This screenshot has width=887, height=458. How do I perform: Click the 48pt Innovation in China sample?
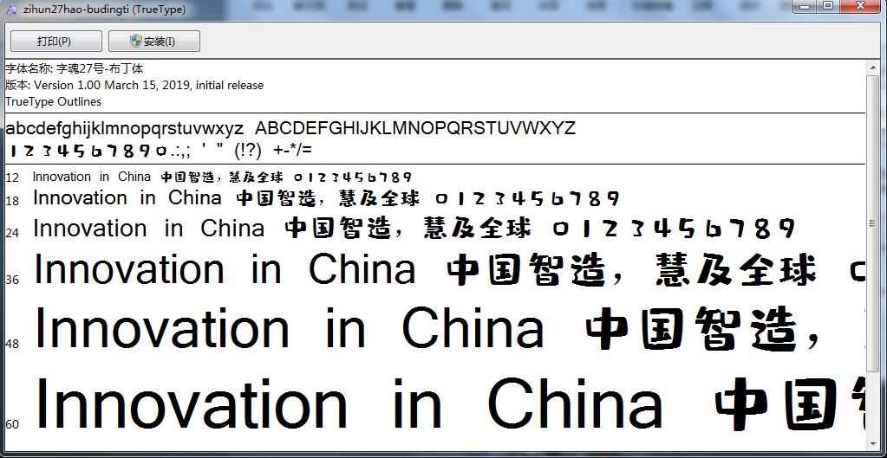pos(289,329)
